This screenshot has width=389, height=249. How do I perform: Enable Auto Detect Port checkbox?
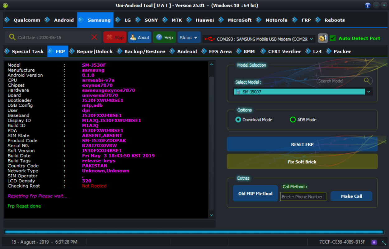pos(333,38)
